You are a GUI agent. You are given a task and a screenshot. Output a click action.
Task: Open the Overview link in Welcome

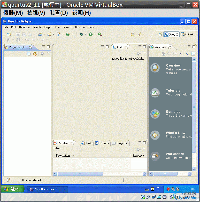click(173, 66)
